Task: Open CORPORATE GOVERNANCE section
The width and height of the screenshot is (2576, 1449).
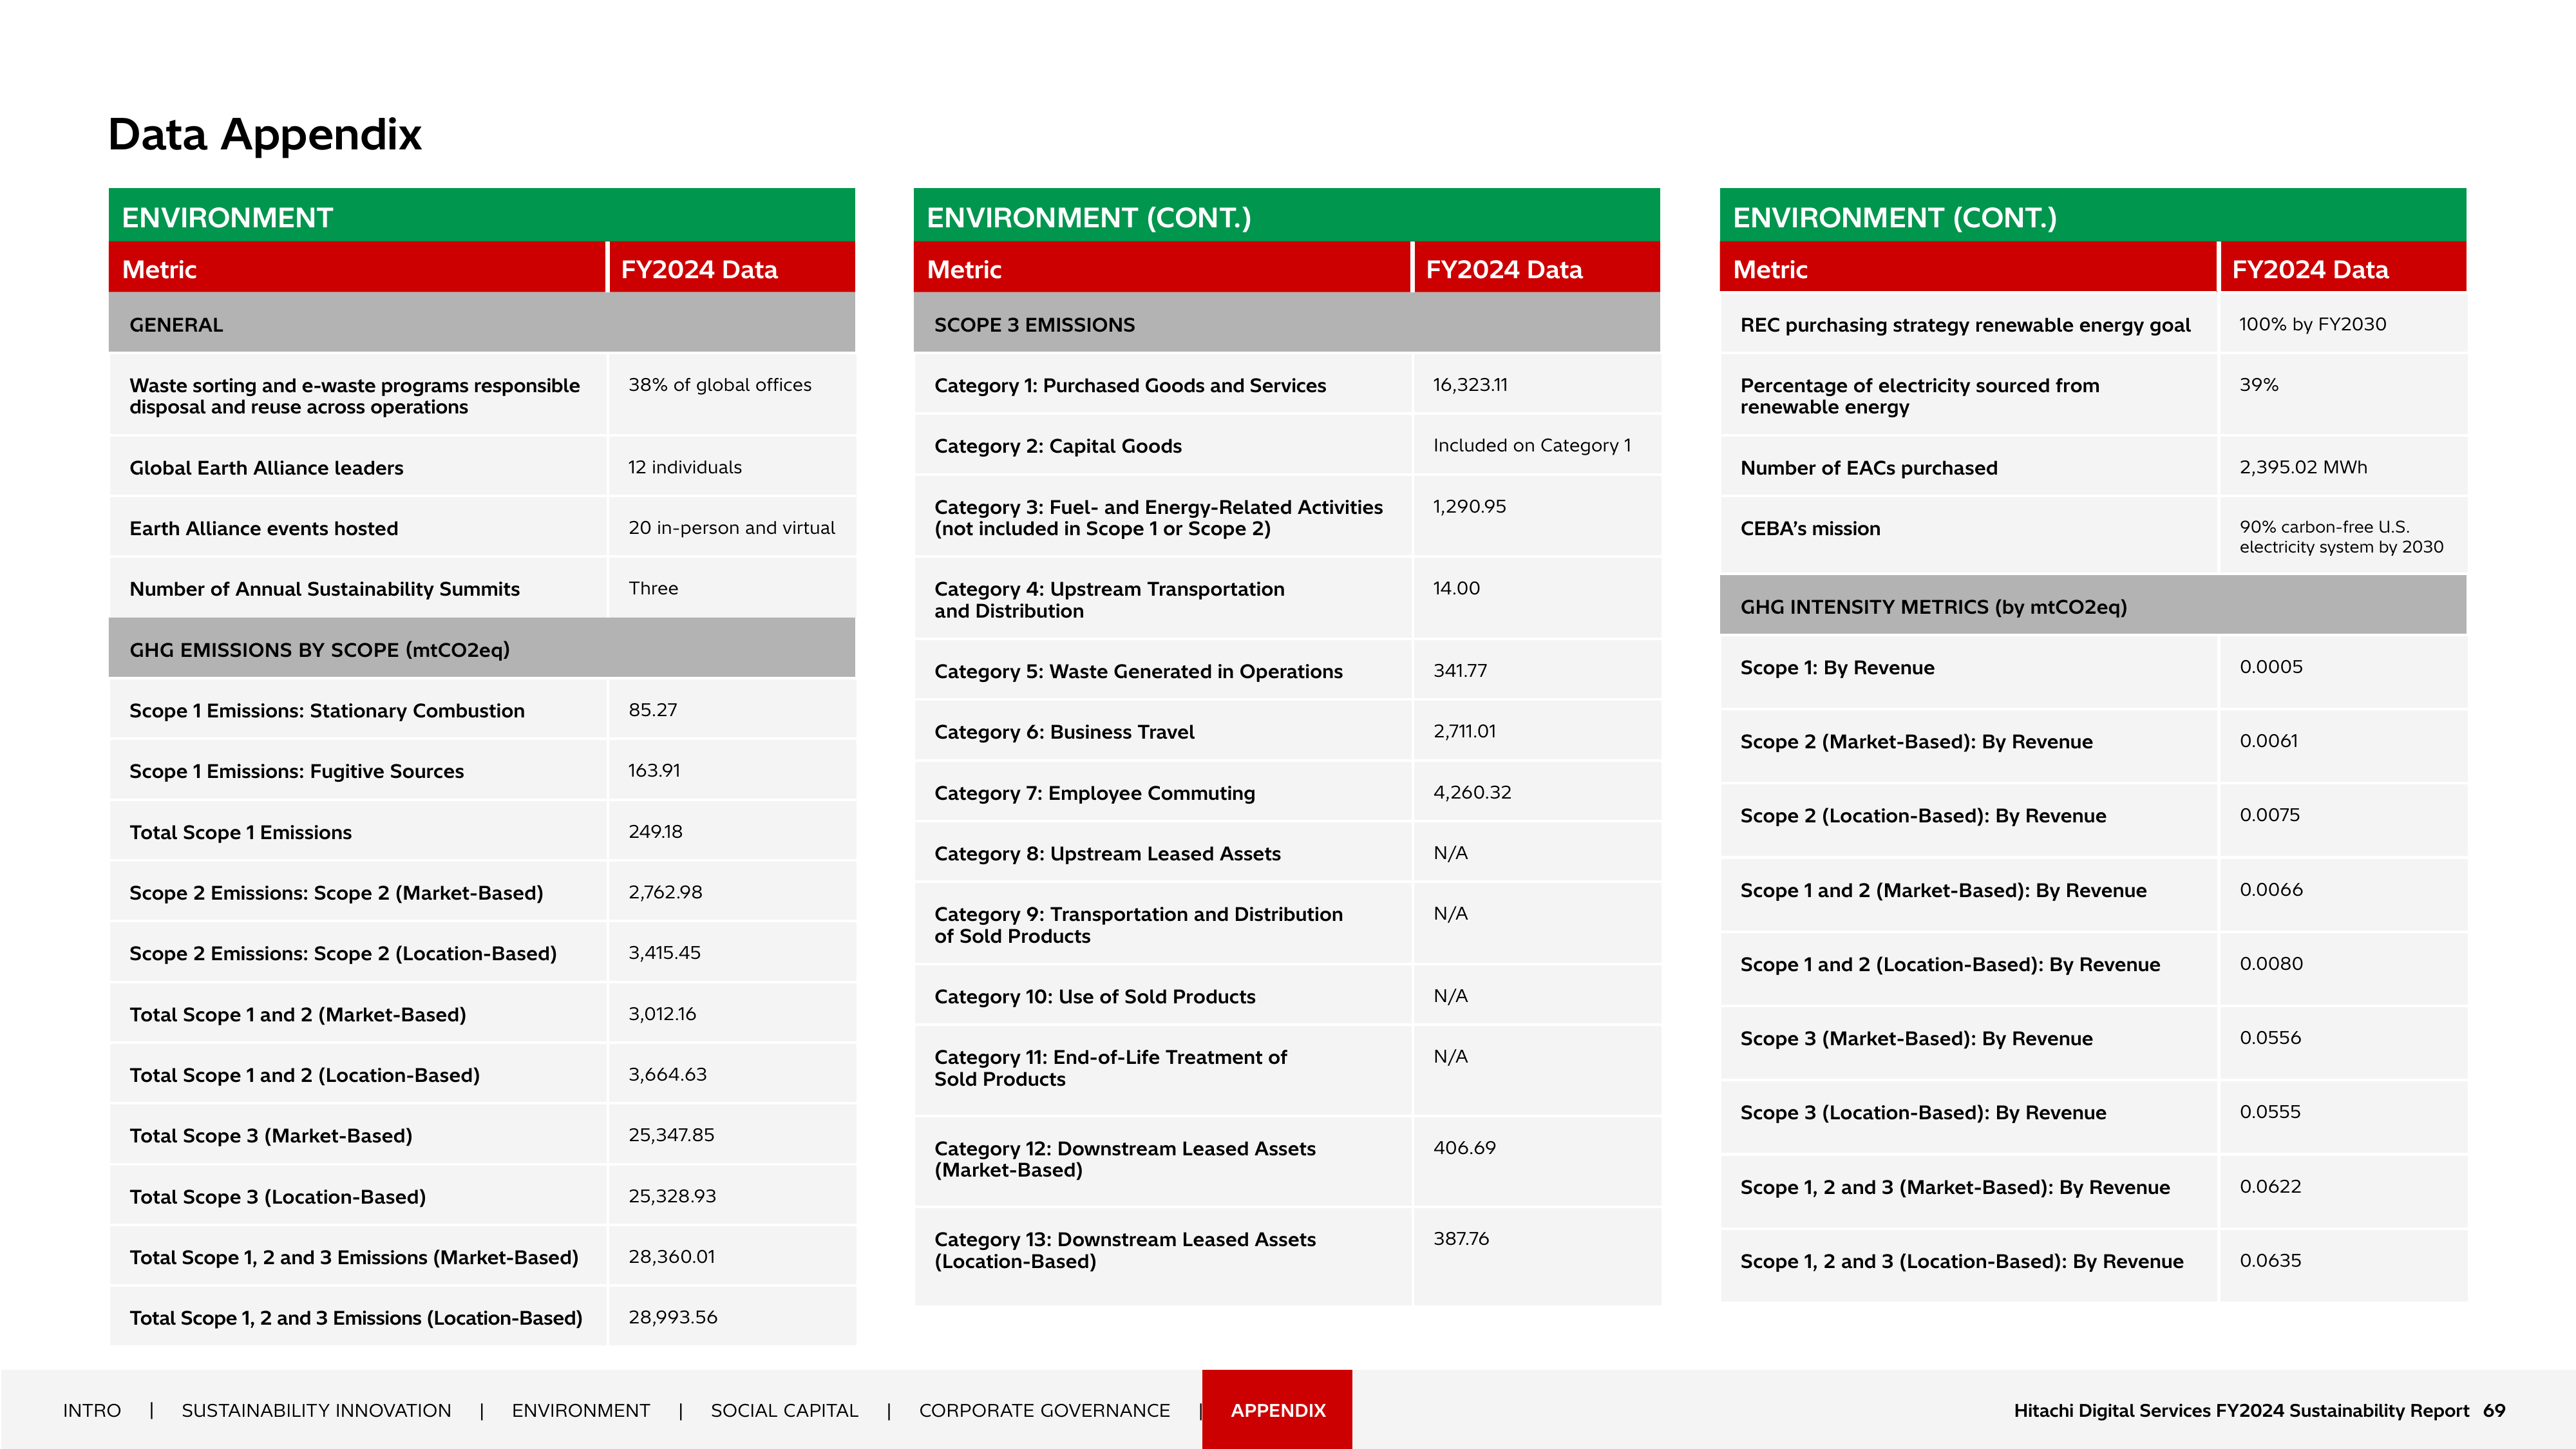Action: [x=1044, y=1410]
